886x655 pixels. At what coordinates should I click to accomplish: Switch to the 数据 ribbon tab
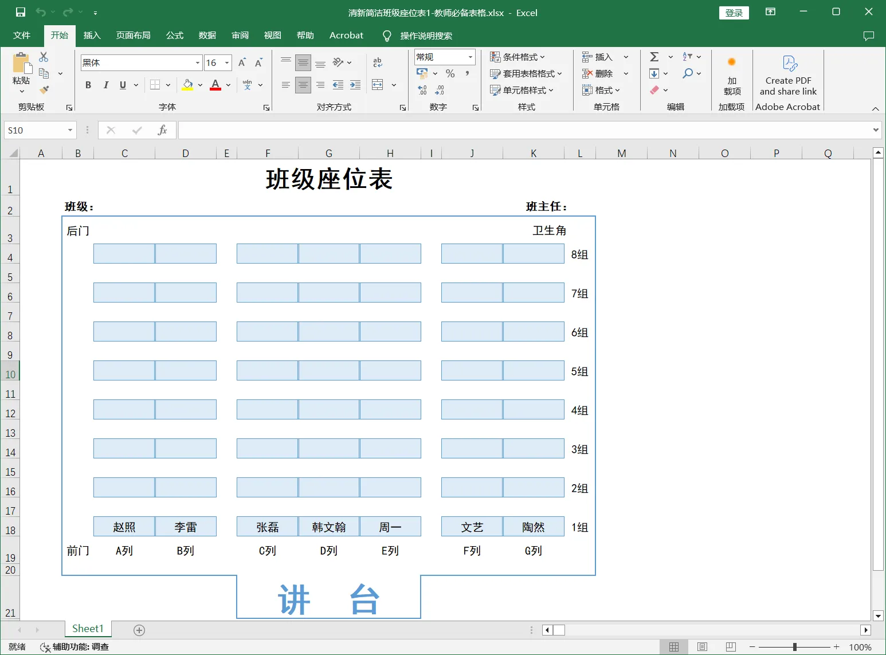click(207, 36)
